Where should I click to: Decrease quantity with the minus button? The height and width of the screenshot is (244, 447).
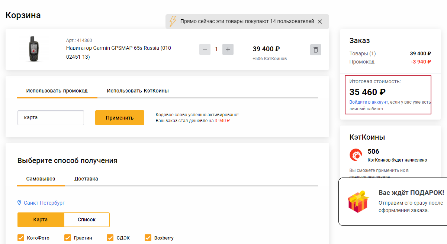click(205, 49)
